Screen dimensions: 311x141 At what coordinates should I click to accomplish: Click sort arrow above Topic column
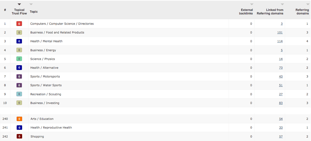coord(31,4)
